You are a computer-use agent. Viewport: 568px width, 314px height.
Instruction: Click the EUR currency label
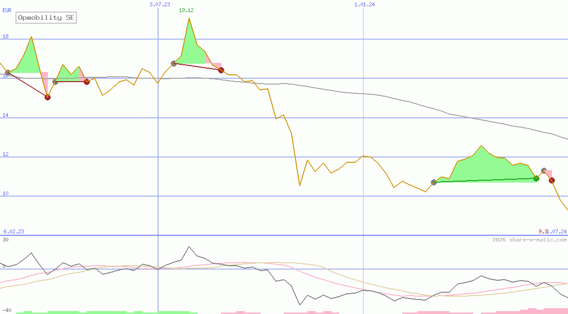coord(7,10)
